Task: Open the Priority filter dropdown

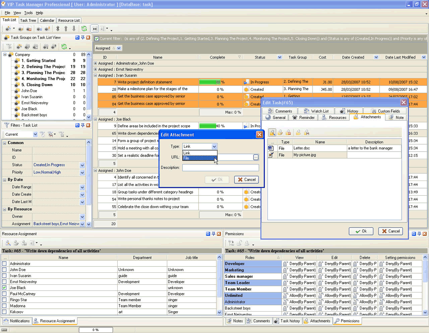Action: tap(82, 172)
